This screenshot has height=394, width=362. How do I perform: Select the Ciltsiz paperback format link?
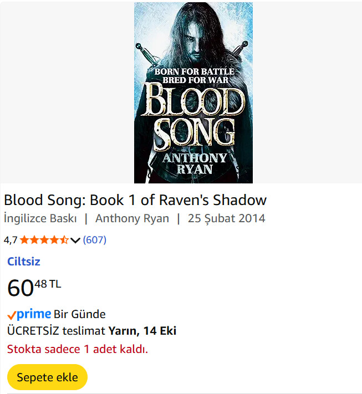click(24, 262)
